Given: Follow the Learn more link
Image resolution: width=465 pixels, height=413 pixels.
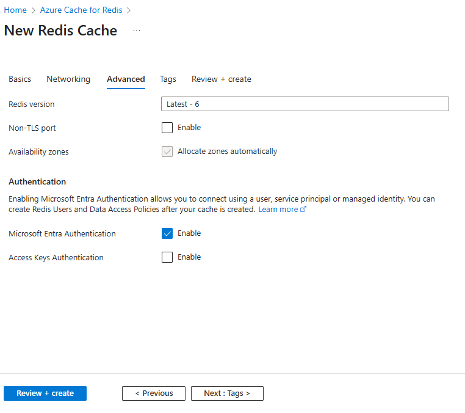Looking at the screenshot, I should (x=278, y=210).
